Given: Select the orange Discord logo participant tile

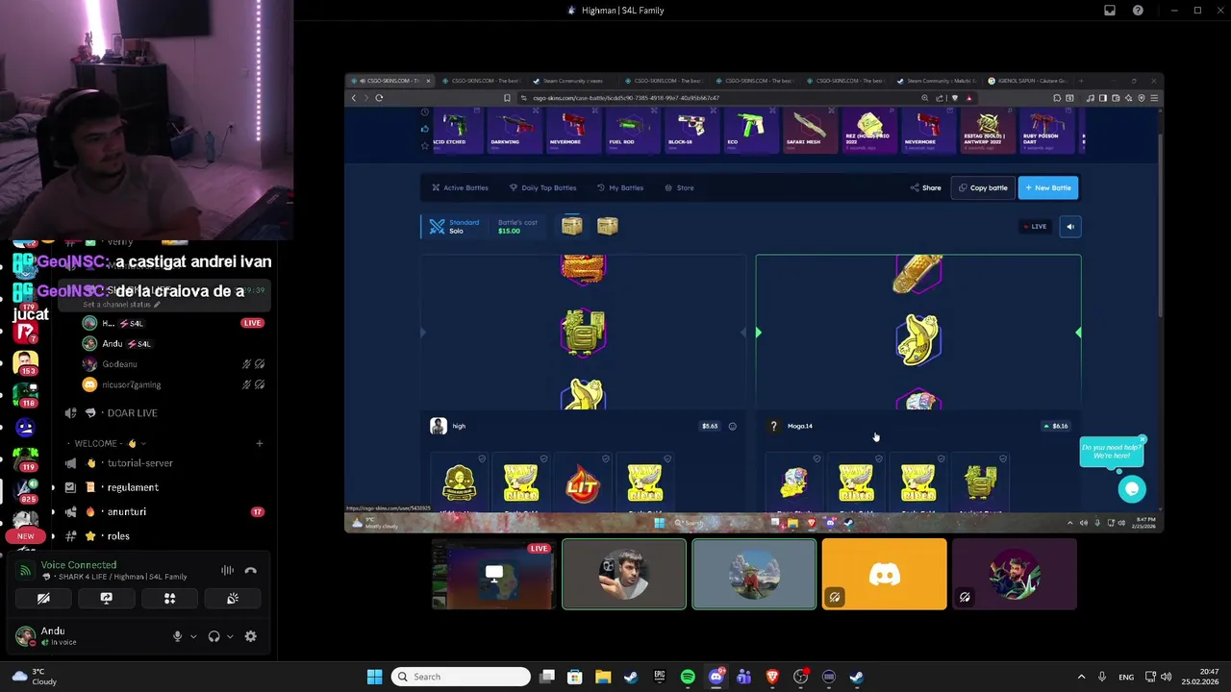Looking at the screenshot, I should tap(884, 575).
